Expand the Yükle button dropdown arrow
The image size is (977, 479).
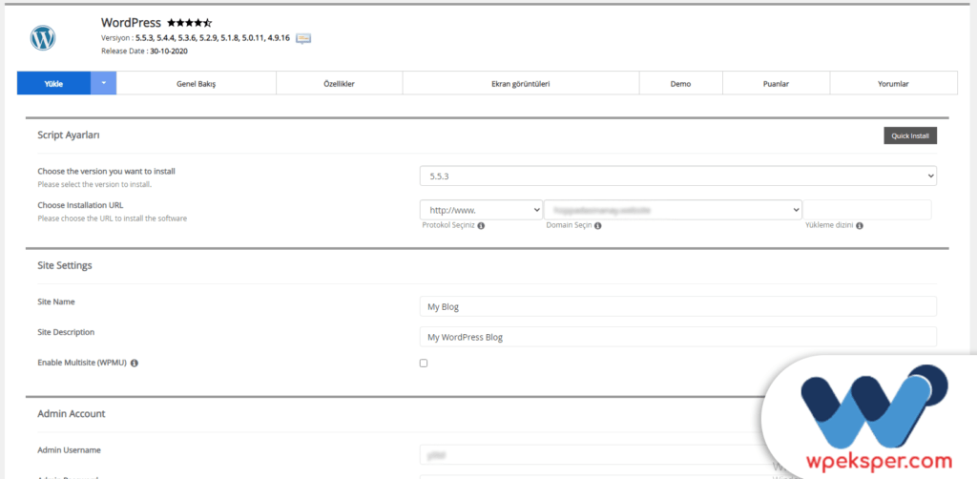click(x=104, y=83)
